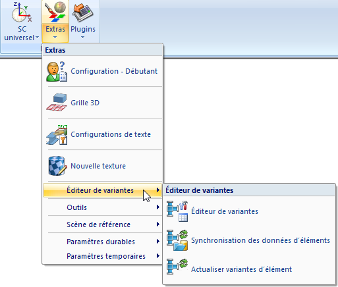
Task: Click the Plugins icon in the ribbon
Action: [83, 12]
